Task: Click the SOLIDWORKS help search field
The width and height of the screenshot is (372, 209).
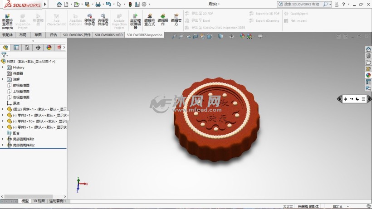Action: [x=304, y=4]
